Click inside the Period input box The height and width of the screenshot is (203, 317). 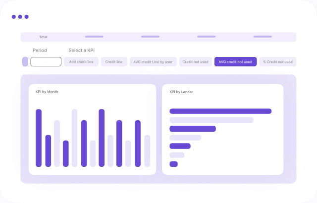point(46,62)
